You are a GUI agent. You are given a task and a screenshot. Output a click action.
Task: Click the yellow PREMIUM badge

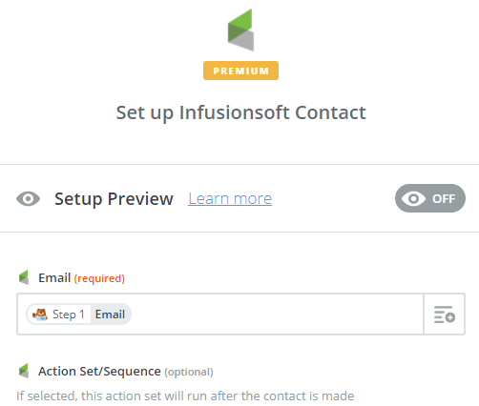240,71
